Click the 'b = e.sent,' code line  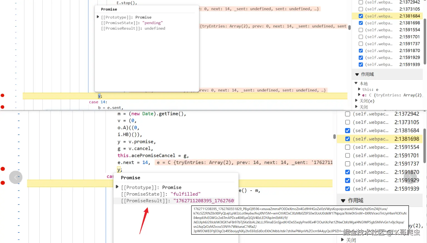(111, 108)
